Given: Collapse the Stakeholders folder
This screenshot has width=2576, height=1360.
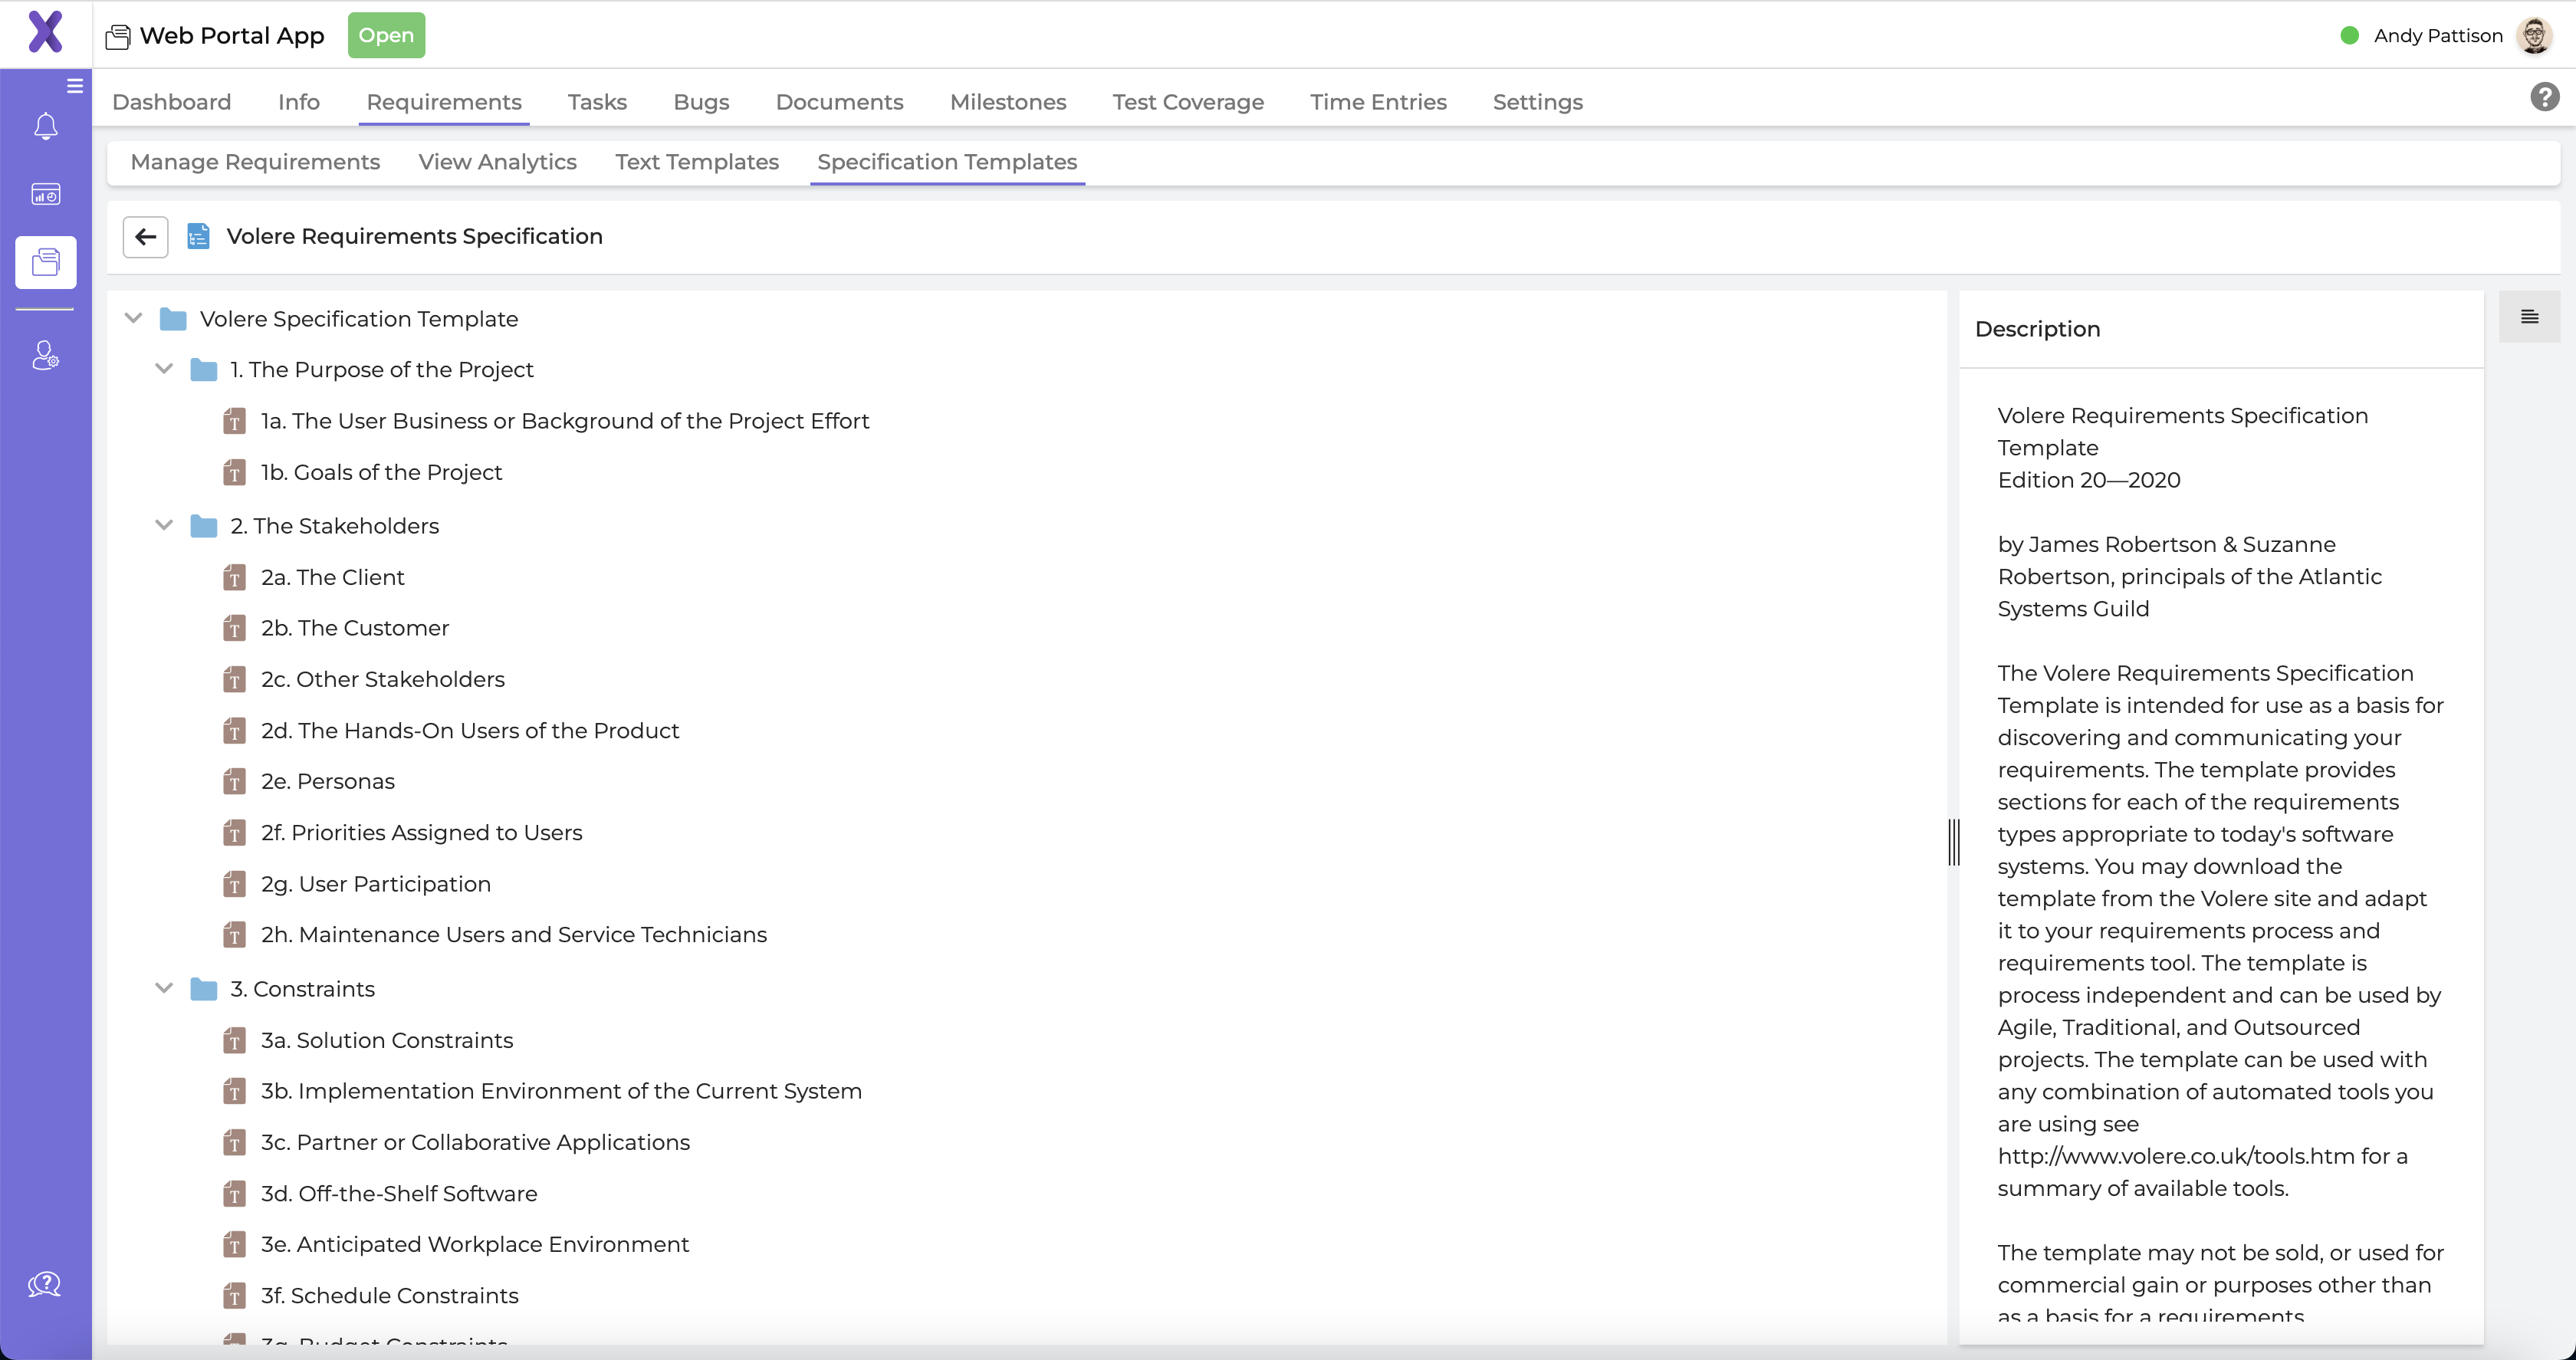Looking at the screenshot, I should tap(164, 525).
